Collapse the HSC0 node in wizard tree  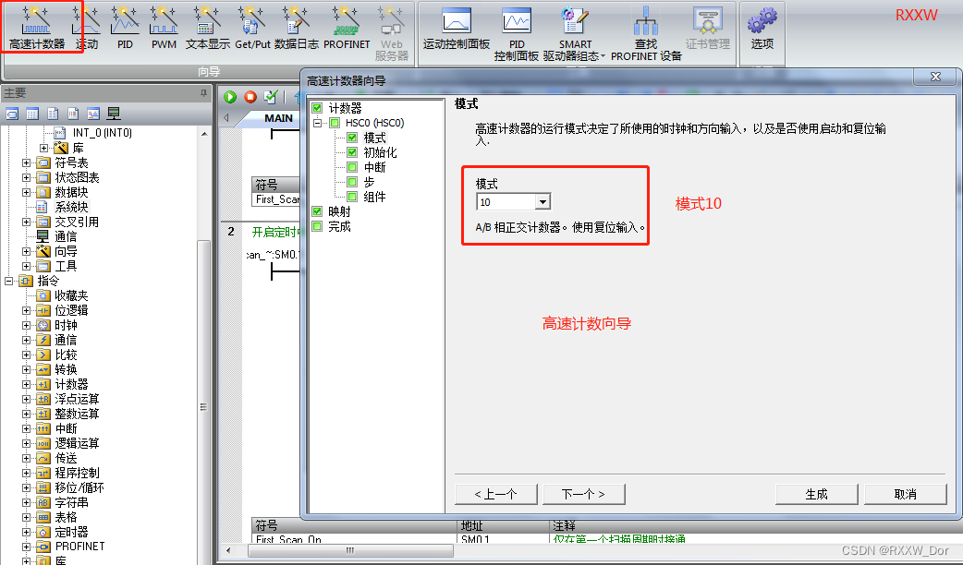[x=317, y=123]
